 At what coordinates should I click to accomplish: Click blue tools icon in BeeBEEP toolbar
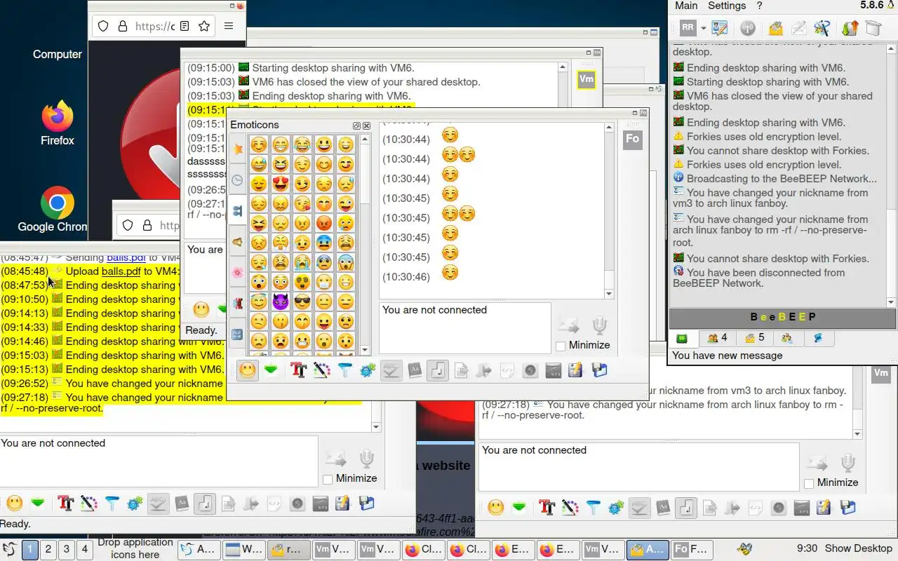(822, 28)
